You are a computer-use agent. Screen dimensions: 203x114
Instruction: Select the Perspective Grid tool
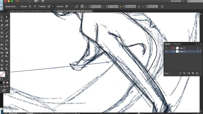(6, 49)
